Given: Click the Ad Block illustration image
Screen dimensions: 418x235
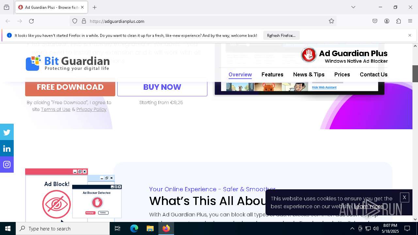Looking at the screenshot, I should tap(73, 195).
